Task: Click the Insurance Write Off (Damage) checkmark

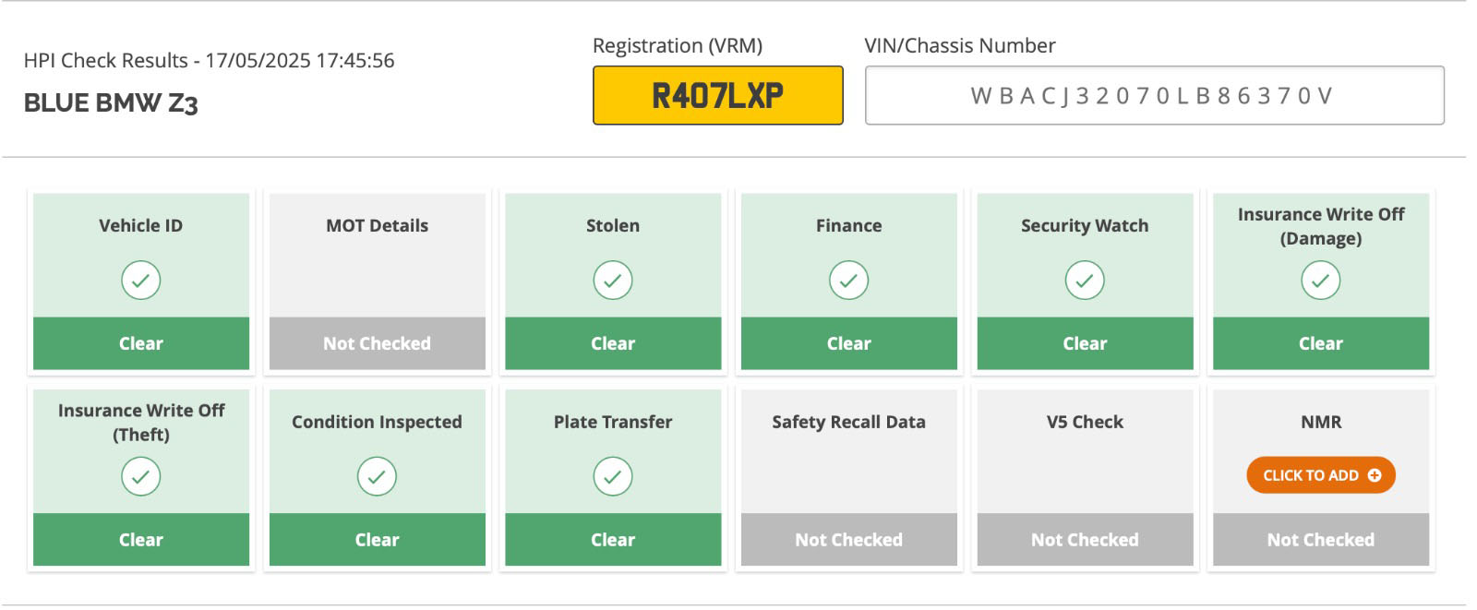Action: 1321,281
